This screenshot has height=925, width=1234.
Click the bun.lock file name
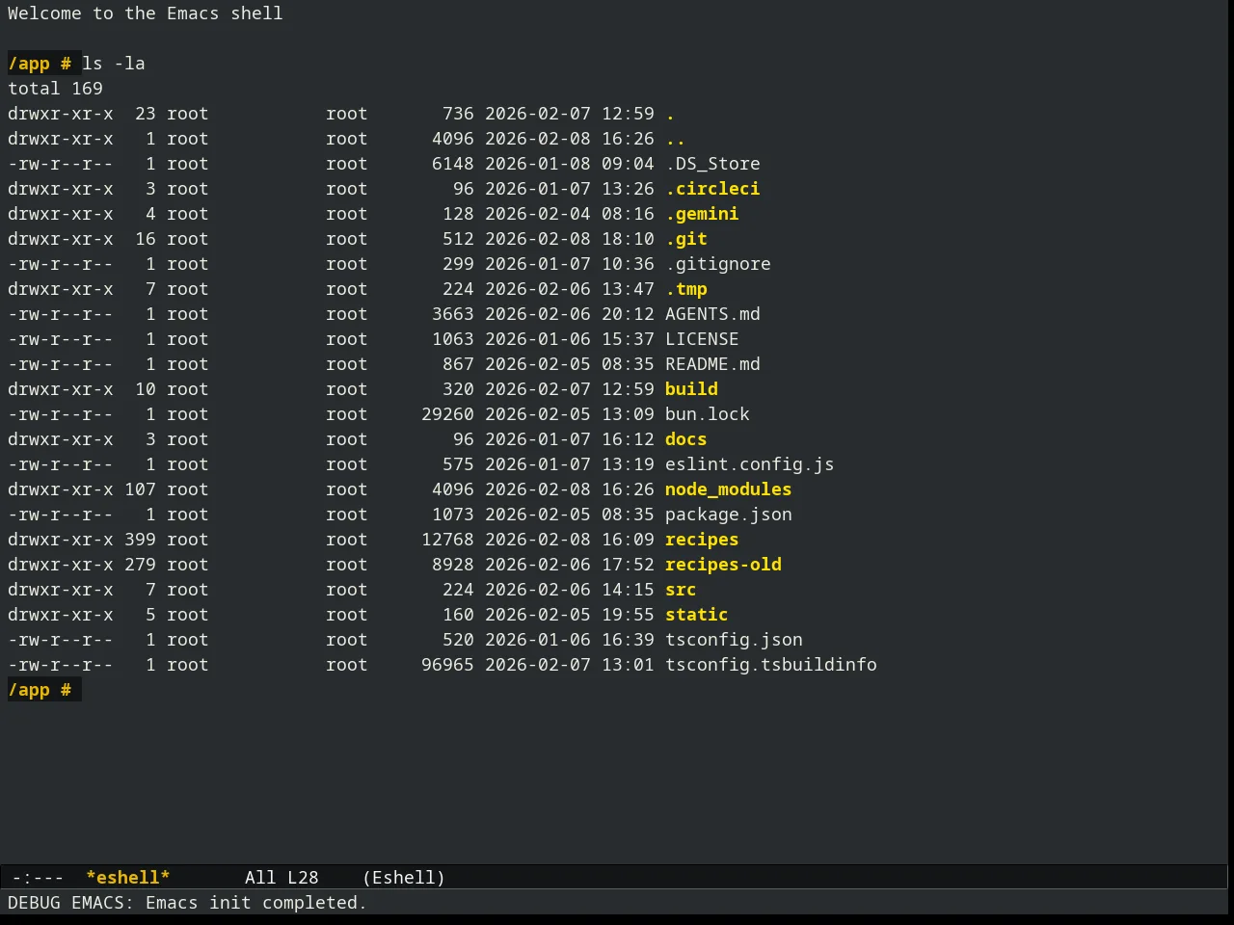708,414
